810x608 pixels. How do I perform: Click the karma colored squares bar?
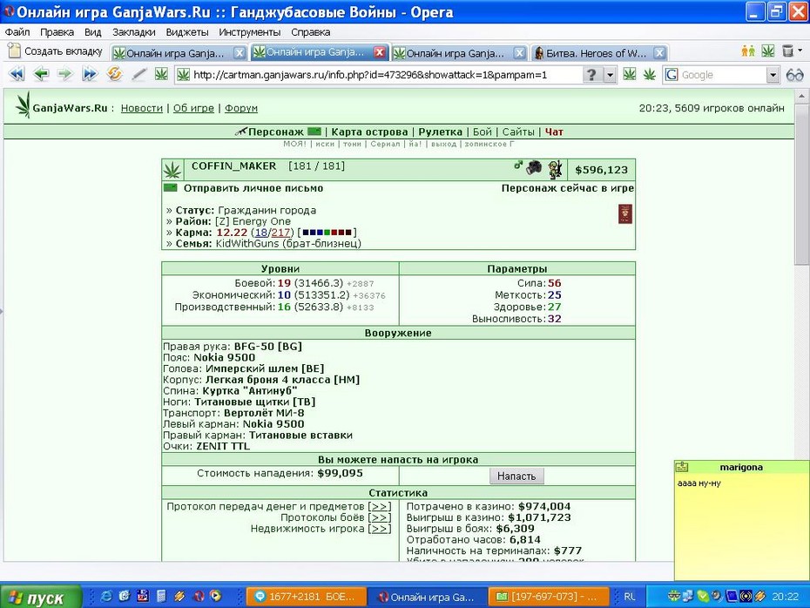point(327,233)
